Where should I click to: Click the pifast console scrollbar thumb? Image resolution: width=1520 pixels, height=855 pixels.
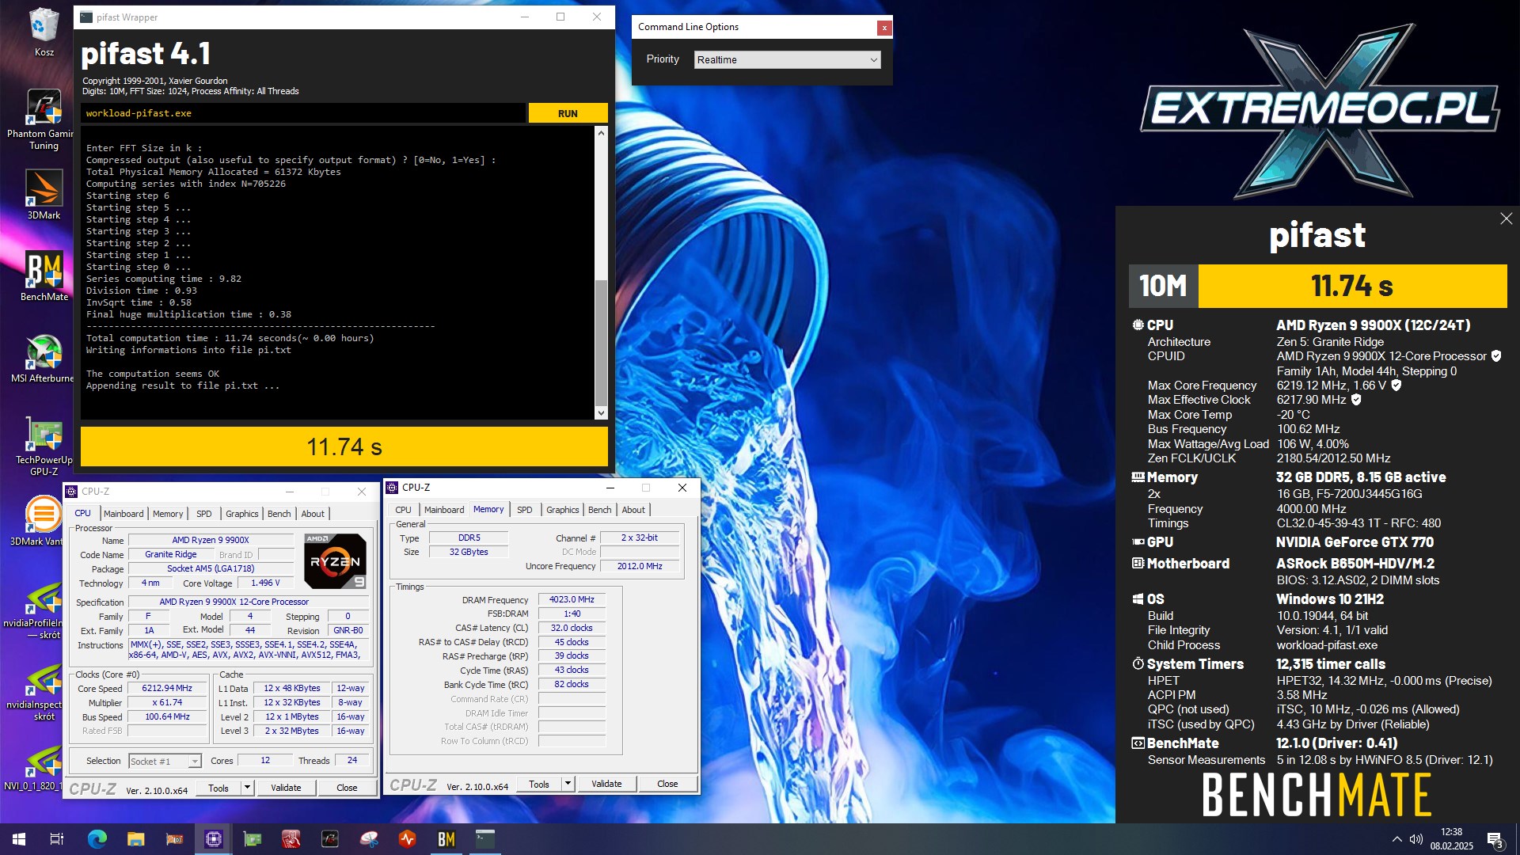(601, 342)
